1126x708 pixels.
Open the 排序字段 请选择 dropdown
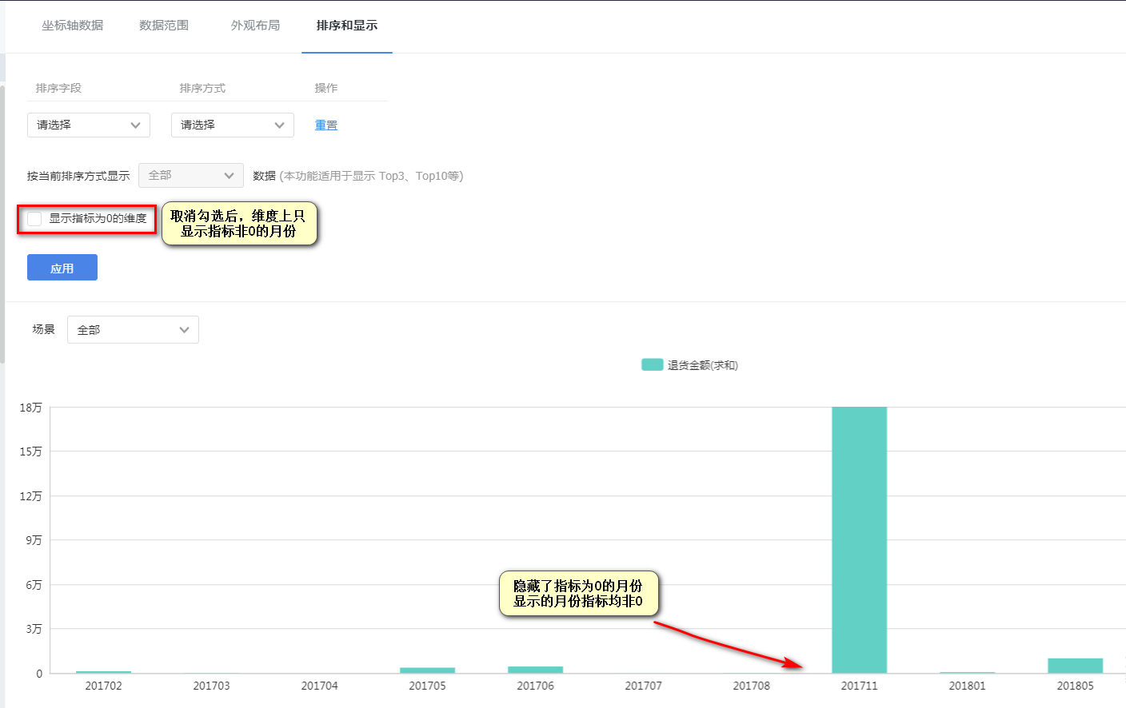pyautogui.click(x=89, y=125)
